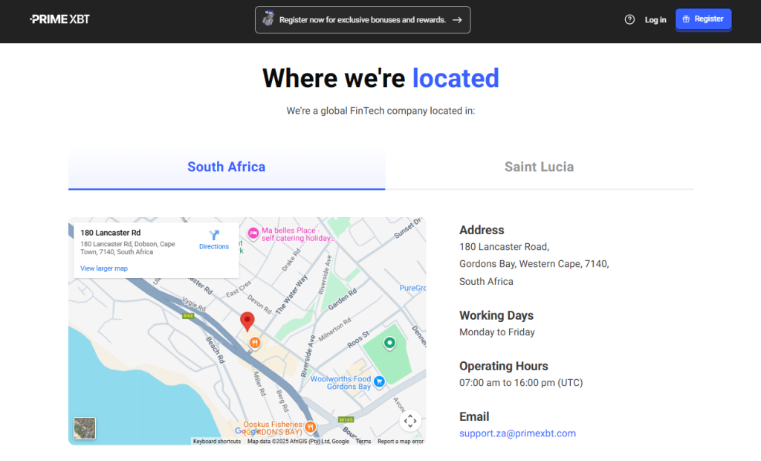
Task: Open map Keyboard shortcuts
Action: (x=217, y=442)
